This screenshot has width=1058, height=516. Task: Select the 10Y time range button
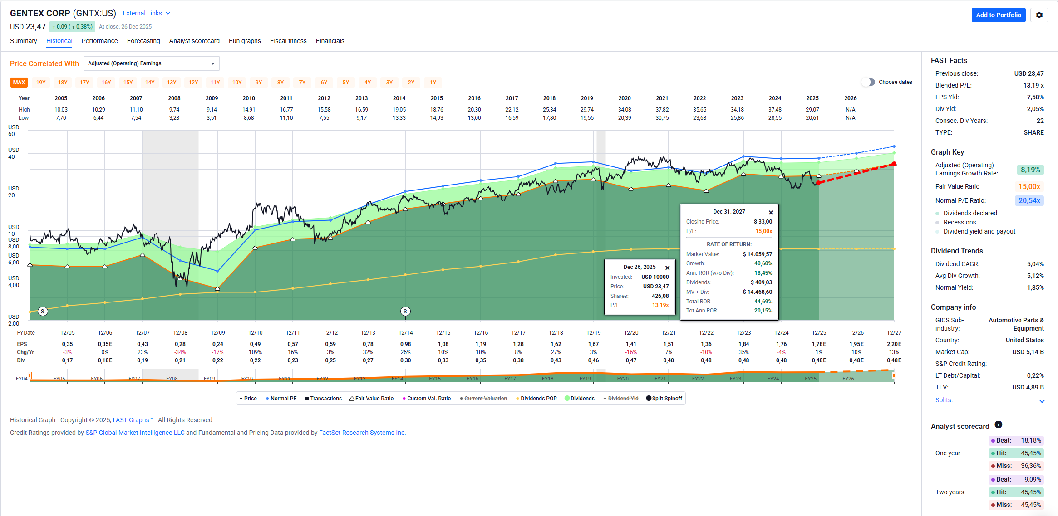pos(237,83)
